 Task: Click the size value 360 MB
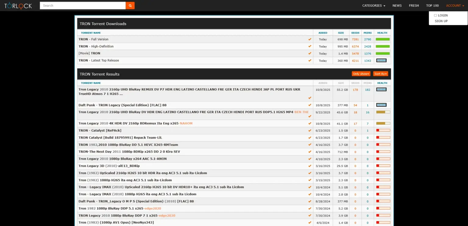(x=343, y=61)
